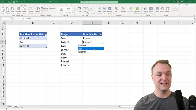
Task: Open Manage Data Model
Action: (138, 10)
